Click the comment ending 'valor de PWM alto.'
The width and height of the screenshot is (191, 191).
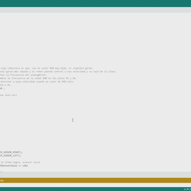pyautogui.click(x=37, y=82)
